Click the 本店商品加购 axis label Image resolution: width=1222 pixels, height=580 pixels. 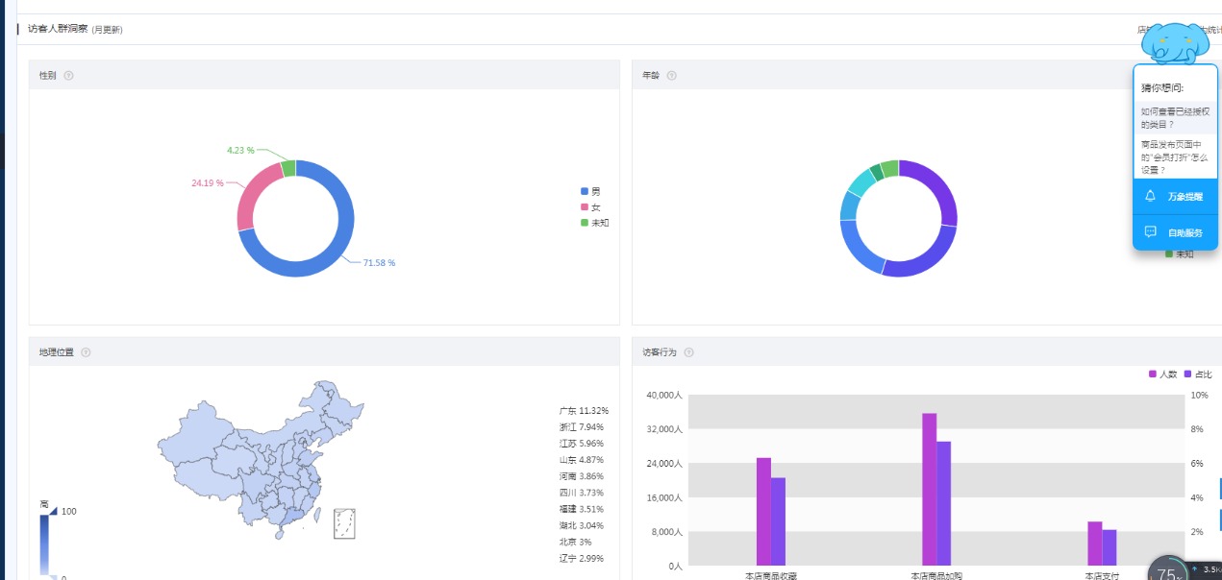(936, 575)
